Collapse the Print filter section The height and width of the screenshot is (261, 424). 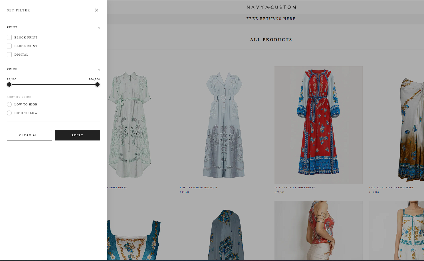[99, 28]
